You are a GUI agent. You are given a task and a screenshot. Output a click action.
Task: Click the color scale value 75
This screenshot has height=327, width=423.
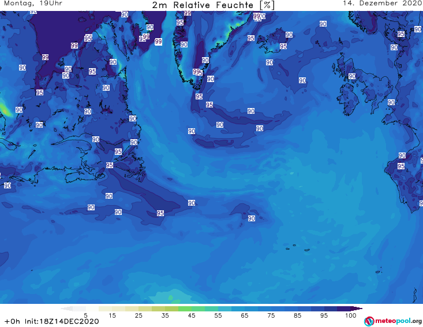pos(271,315)
